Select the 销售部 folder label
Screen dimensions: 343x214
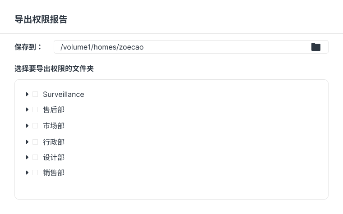[x=54, y=173]
